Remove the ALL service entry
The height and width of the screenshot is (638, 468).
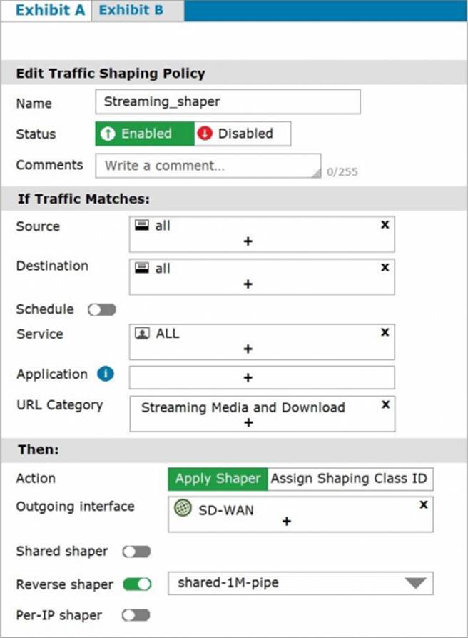[385, 333]
